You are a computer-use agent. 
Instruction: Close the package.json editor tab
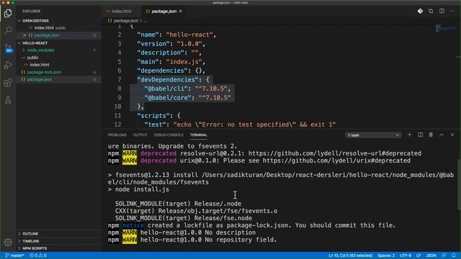point(181,12)
